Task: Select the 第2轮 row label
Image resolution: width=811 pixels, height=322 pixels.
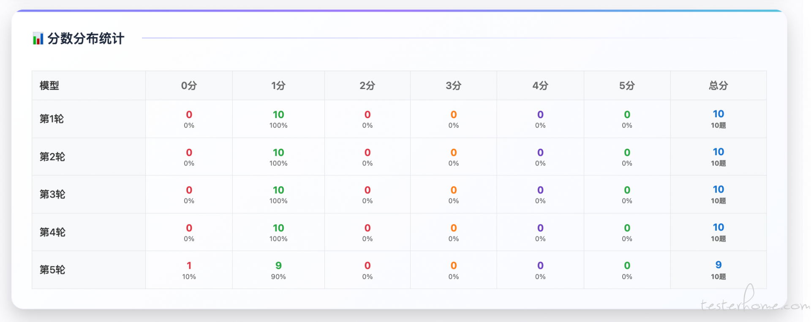Action: point(52,157)
